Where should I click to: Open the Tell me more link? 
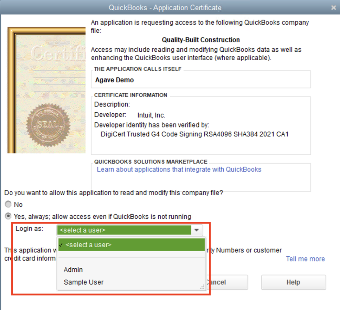point(305,259)
